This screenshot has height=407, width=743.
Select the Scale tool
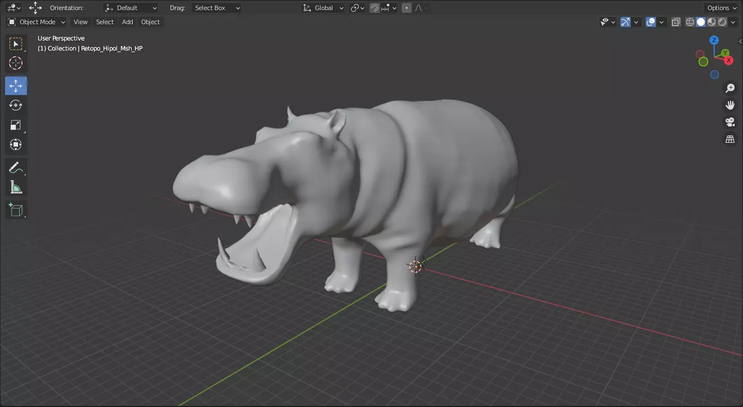coord(16,125)
